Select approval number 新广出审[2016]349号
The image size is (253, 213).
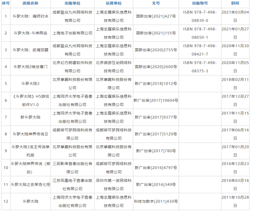click(156, 185)
